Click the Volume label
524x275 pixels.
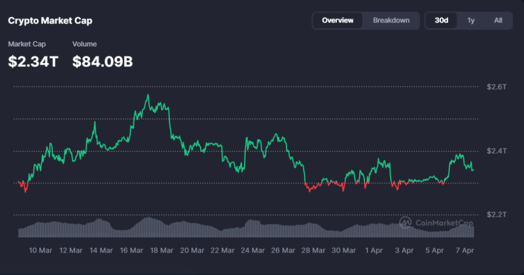[84, 44]
